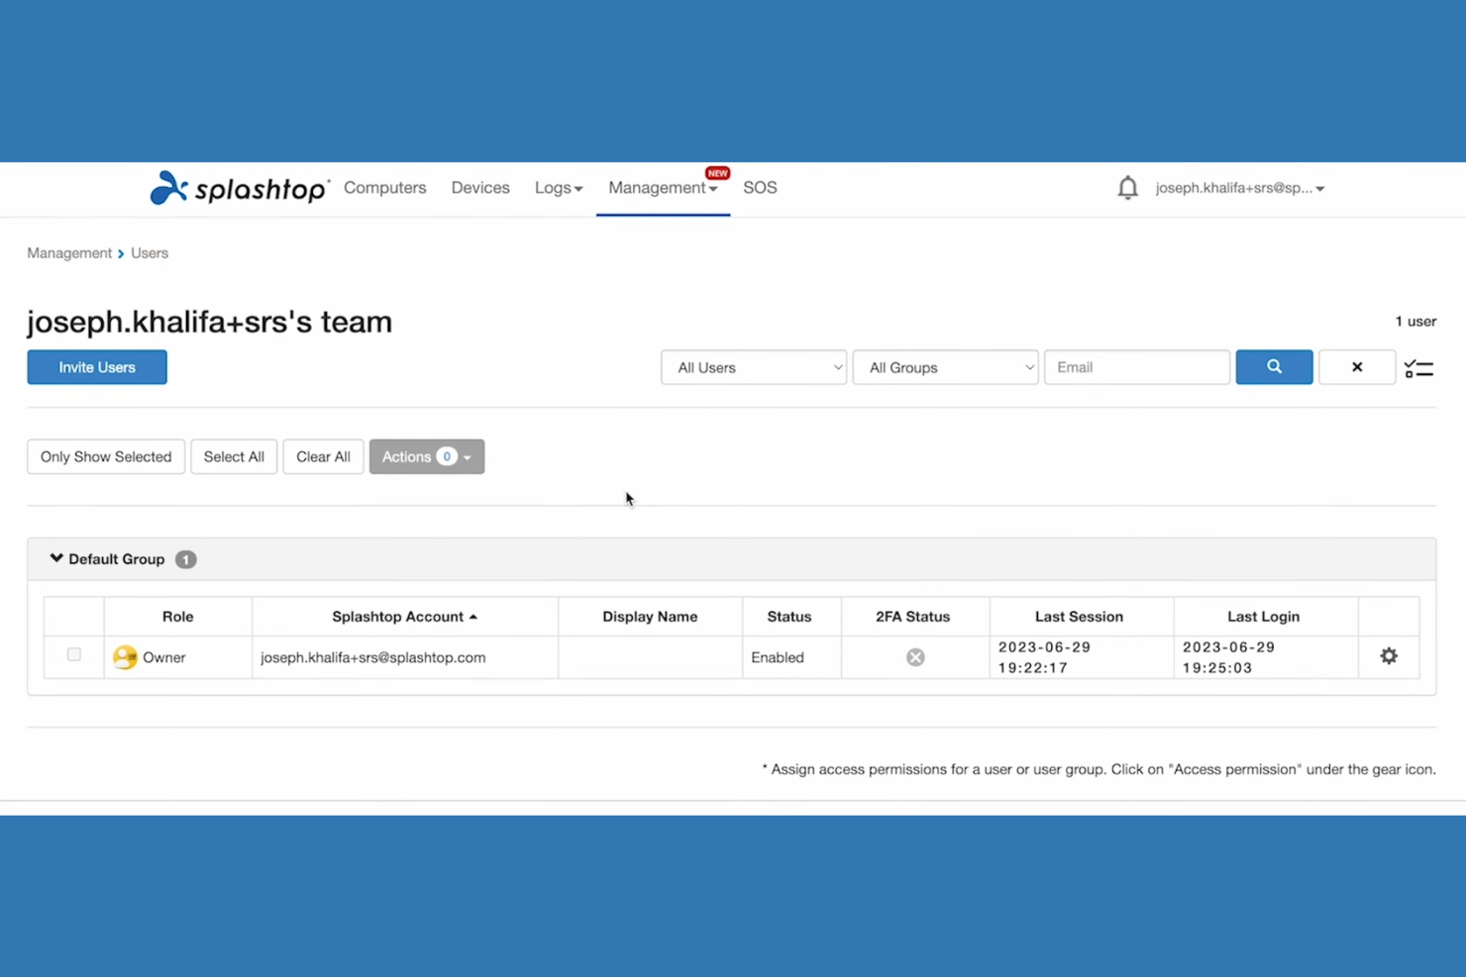Expand the Actions dropdown menu
The height and width of the screenshot is (977, 1466).
click(427, 456)
